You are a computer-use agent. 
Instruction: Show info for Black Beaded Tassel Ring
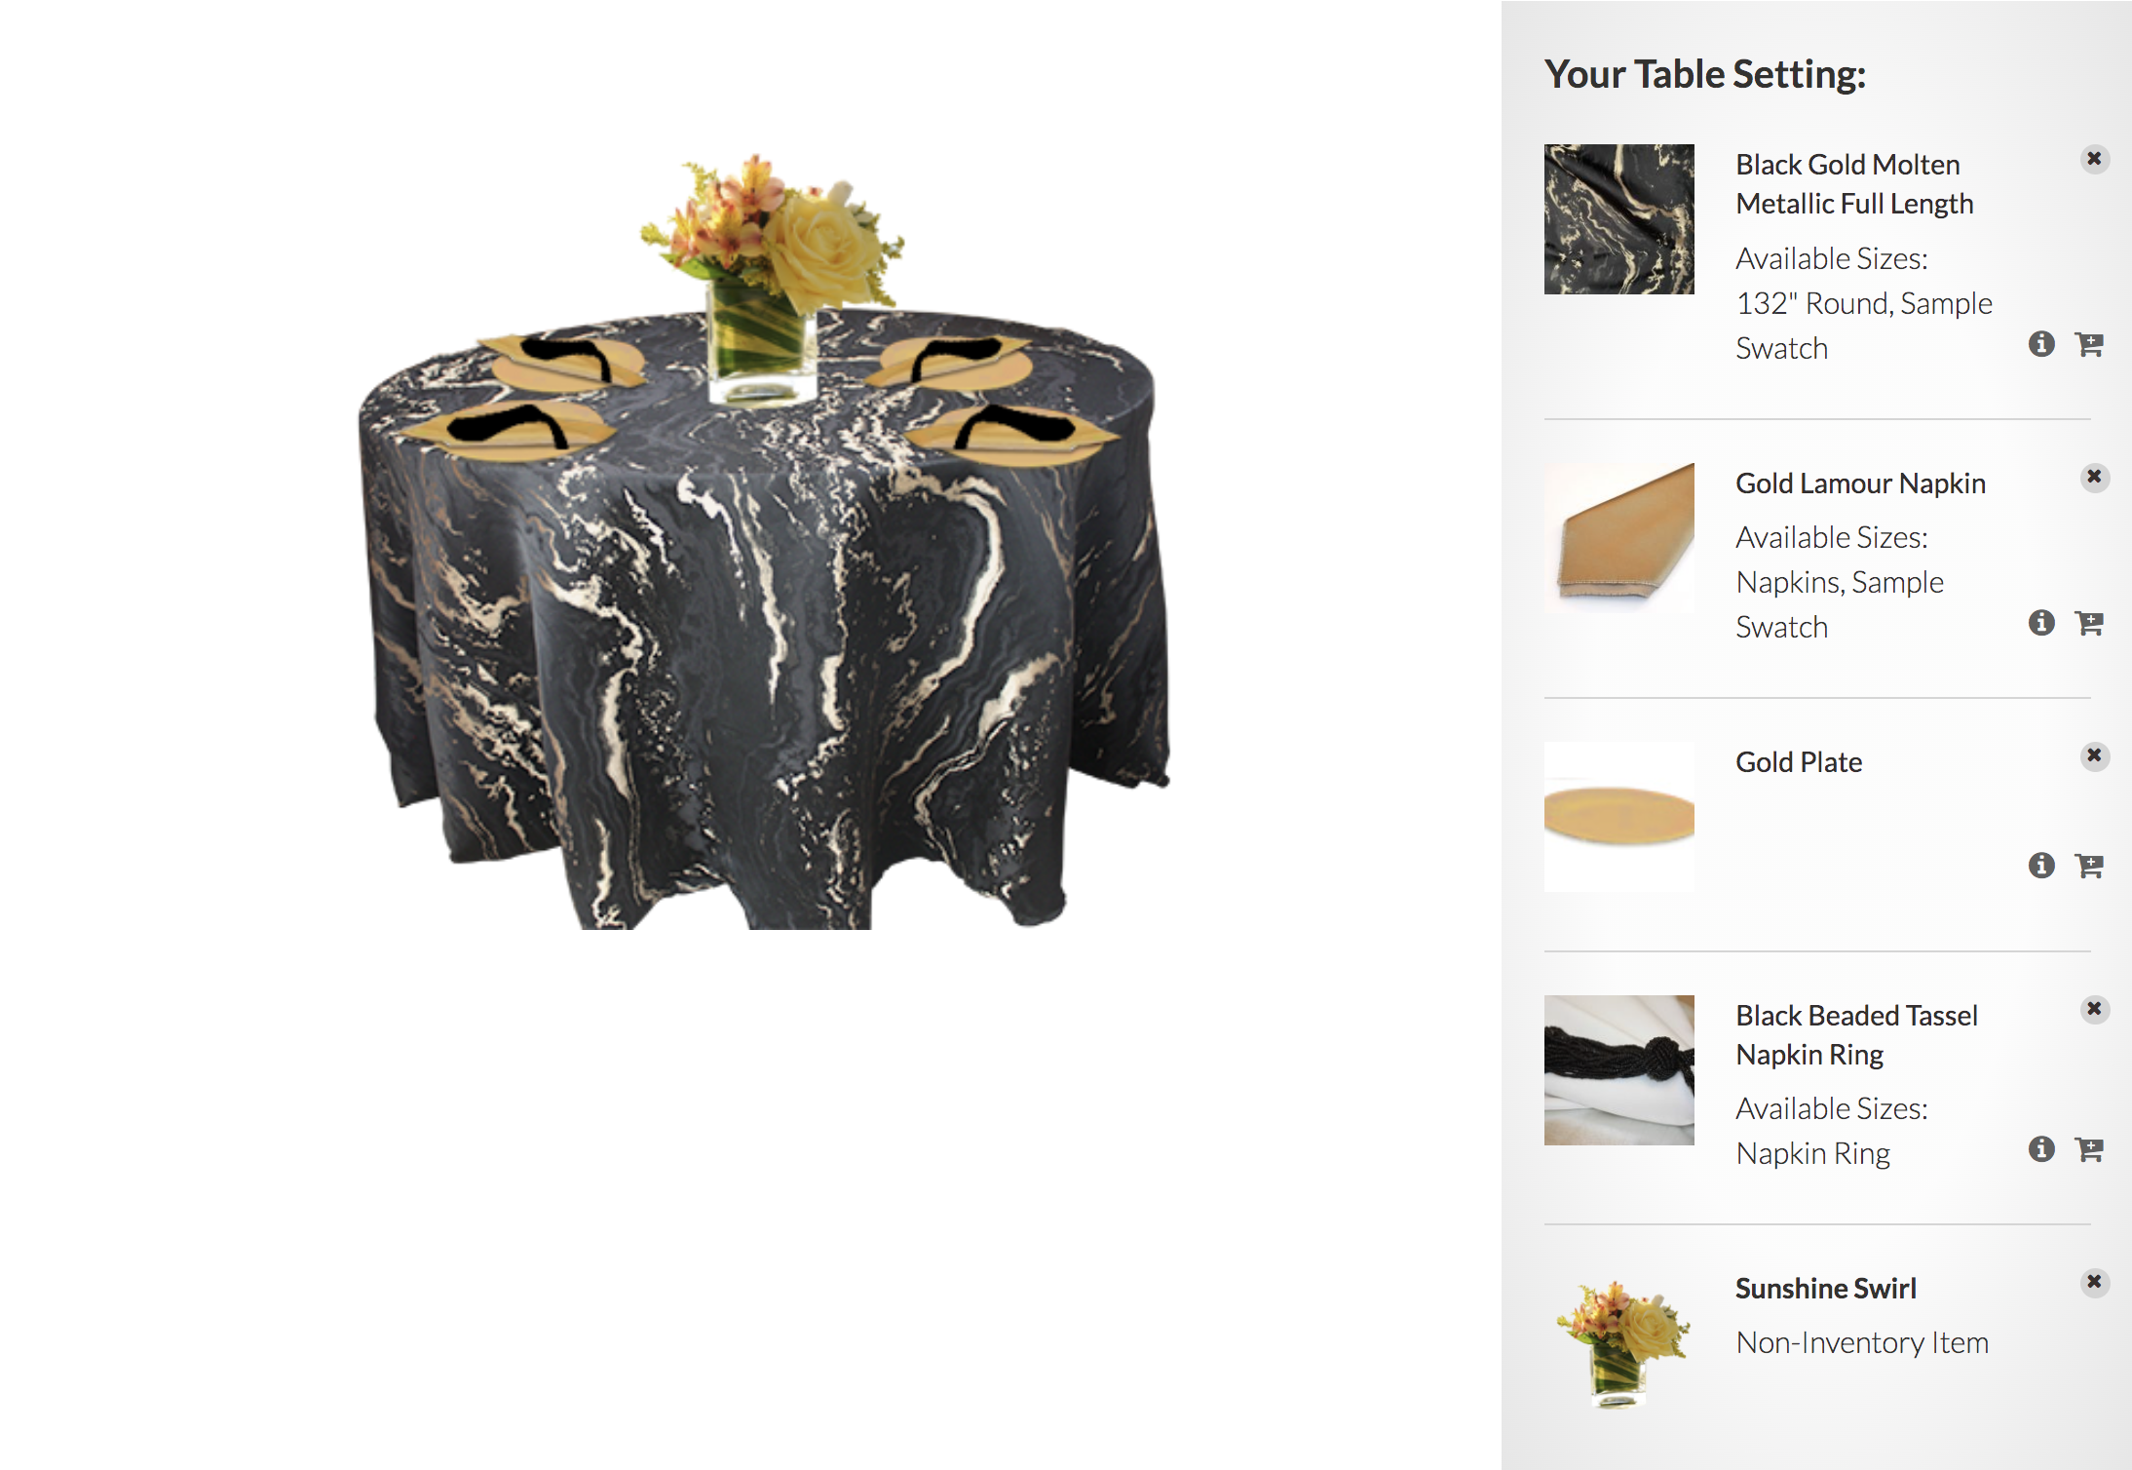click(x=2041, y=1149)
